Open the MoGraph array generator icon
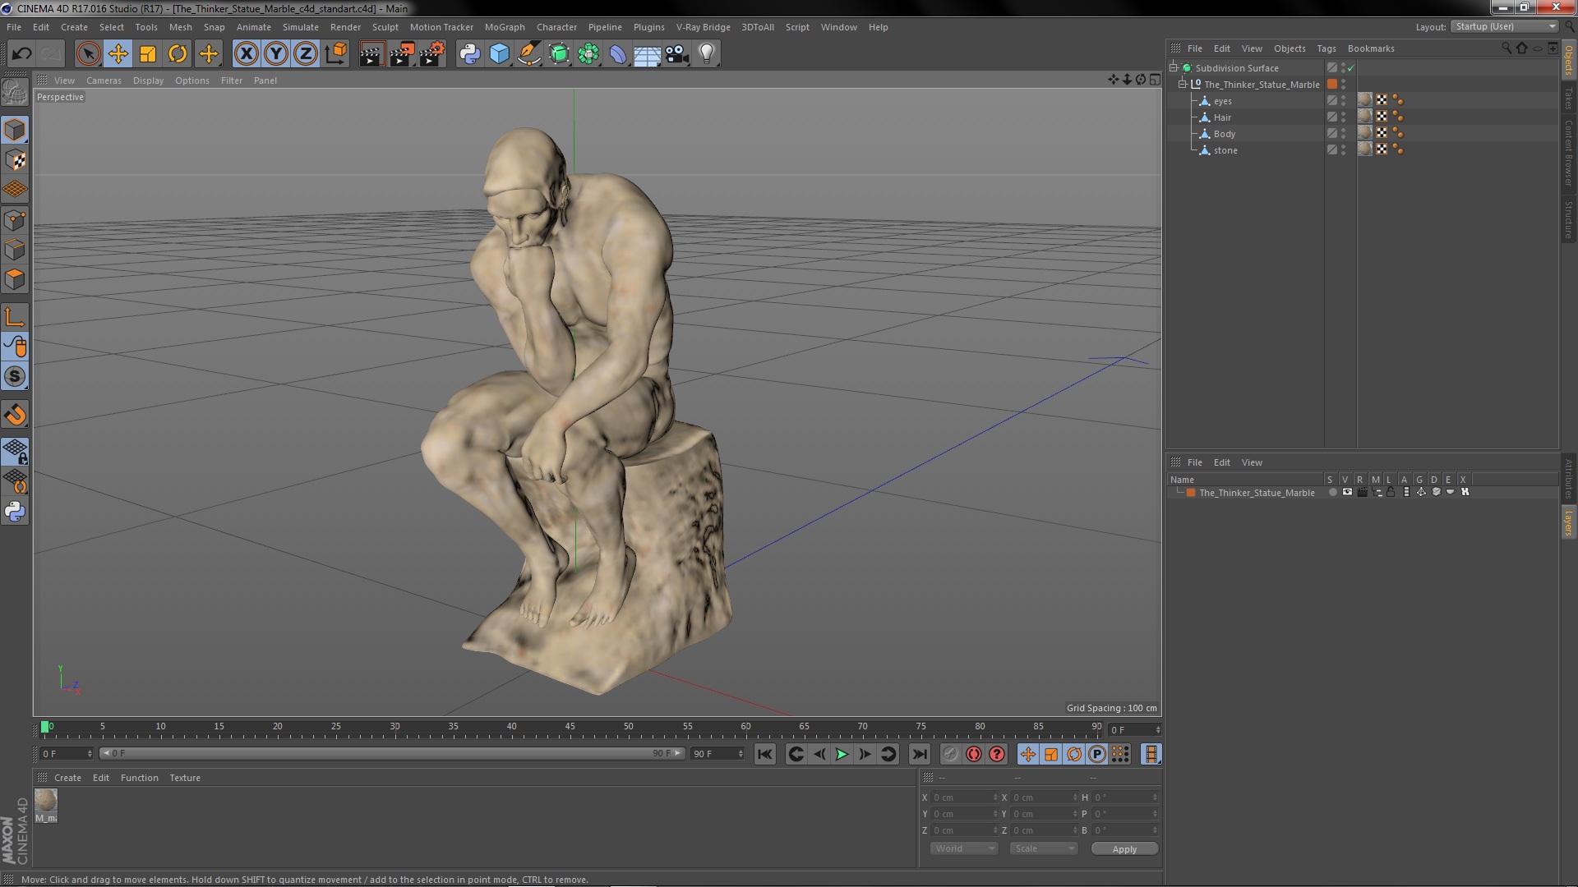 588,54
